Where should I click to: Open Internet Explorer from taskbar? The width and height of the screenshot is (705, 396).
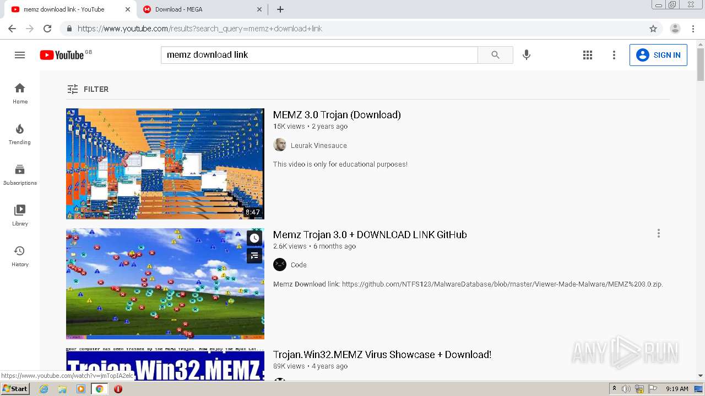click(x=44, y=389)
